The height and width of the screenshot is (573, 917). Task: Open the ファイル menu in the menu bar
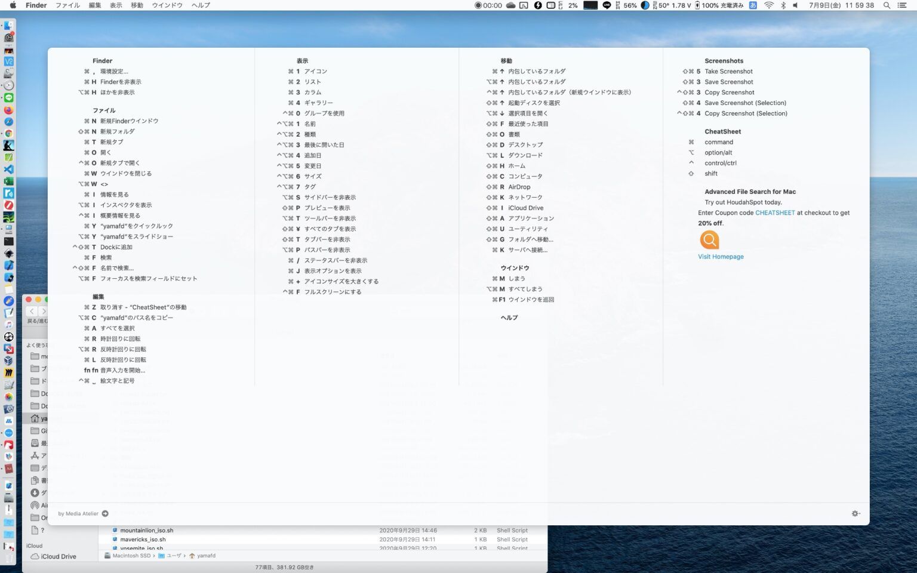tap(67, 5)
